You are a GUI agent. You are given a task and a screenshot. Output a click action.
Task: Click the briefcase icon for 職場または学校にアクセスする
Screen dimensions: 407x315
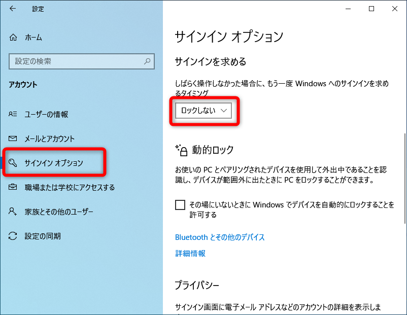coord(14,187)
